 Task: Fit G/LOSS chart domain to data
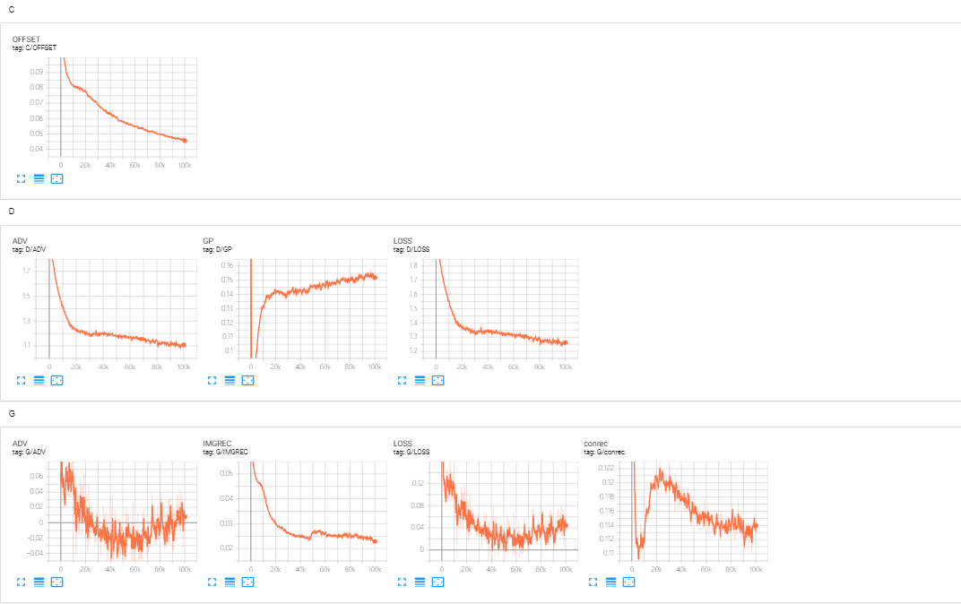(x=437, y=582)
